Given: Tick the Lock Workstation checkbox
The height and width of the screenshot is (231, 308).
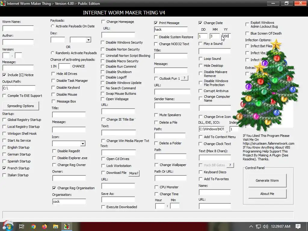Looking at the screenshot, I should pyautogui.click(x=103, y=166).
